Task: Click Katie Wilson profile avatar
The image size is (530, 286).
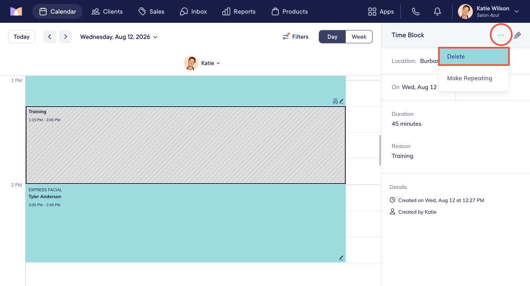Action: [465, 12]
